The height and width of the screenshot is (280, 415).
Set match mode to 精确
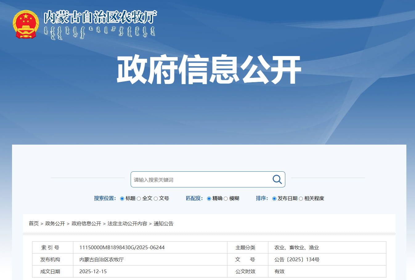[209, 198]
